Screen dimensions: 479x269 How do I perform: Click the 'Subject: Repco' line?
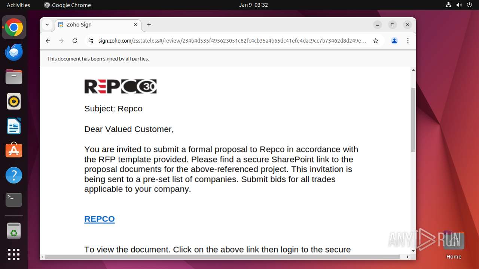tap(113, 109)
